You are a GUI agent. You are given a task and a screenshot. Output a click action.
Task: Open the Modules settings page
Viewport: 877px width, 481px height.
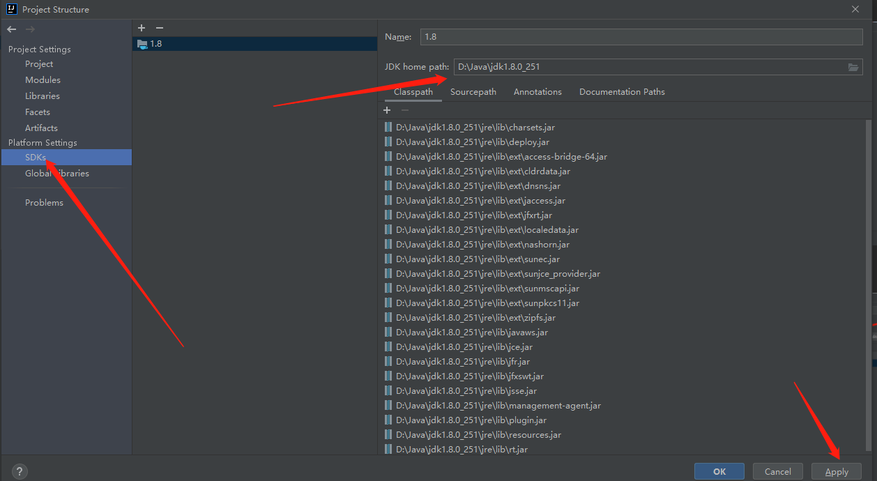(43, 80)
